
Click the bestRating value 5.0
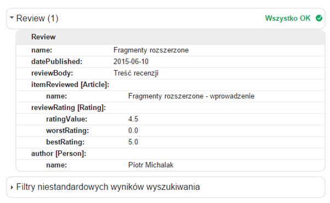(133, 142)
